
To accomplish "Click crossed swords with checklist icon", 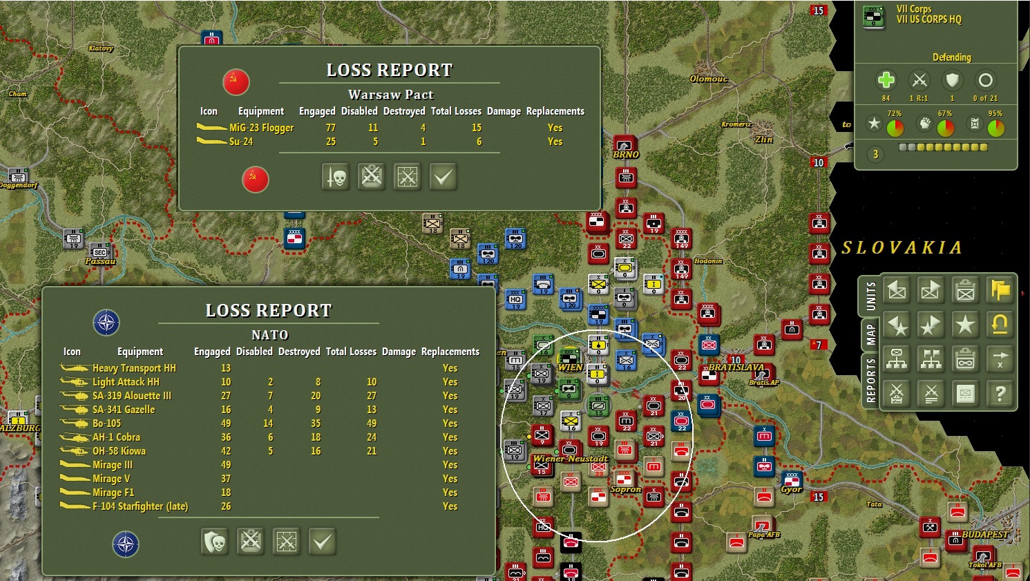I will point(897,394).
